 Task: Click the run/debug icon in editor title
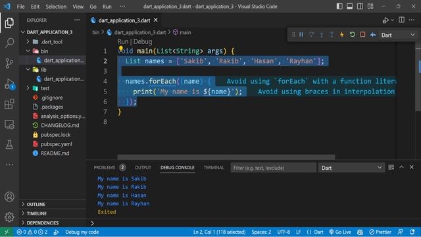[x=385, y=20]
